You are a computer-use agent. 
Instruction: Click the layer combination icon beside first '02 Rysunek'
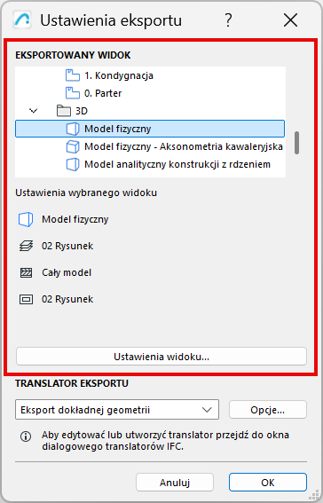[26, 246]
